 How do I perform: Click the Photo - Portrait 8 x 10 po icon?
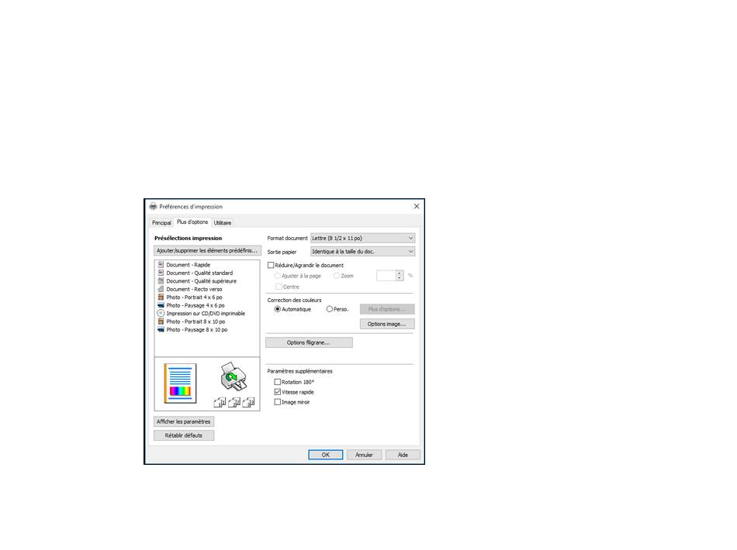pyautogui.click(x=161, y=321)
